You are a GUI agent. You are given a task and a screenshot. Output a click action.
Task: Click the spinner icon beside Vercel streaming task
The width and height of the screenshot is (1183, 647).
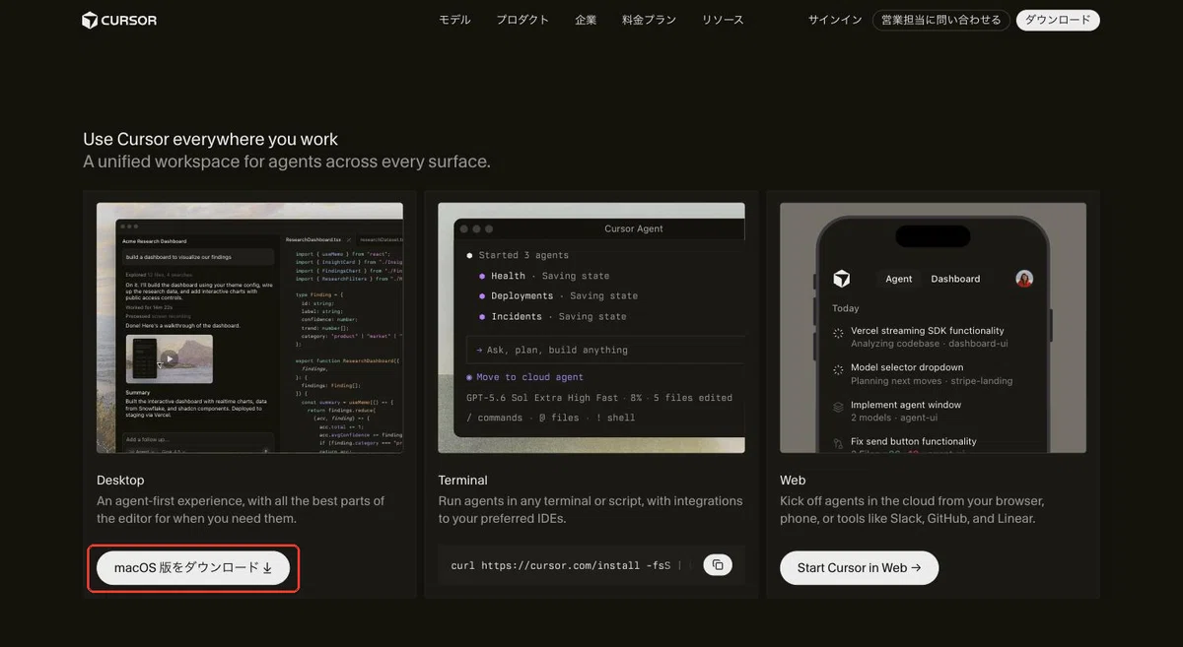point(839,334)
